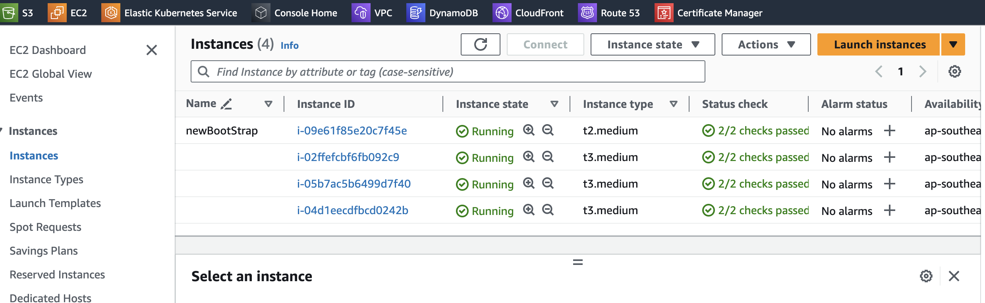Open Savings Plans page

tap(44, 251)
